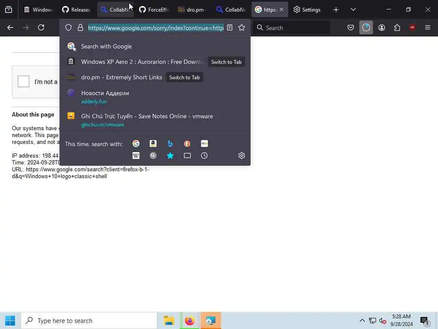Open uBlock Origin extension icon
Screen dimensions: 438x329
pyautogui.click(x=412, y=27)
